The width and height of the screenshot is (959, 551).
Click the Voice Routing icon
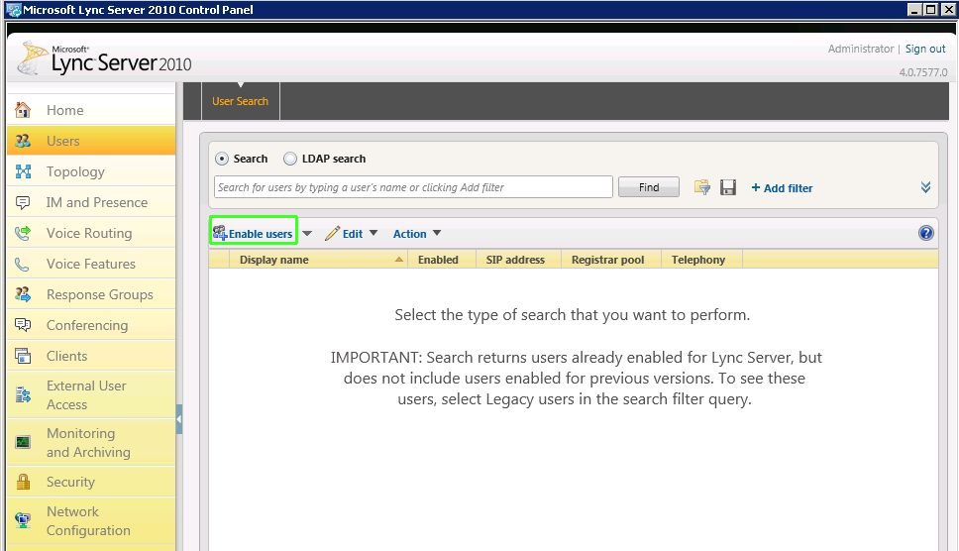(x=23, y=233)
